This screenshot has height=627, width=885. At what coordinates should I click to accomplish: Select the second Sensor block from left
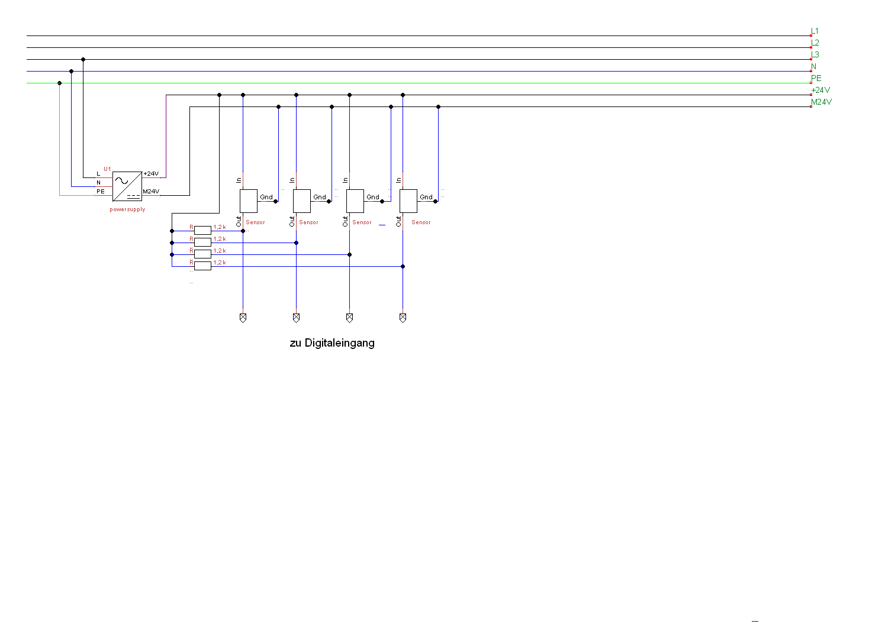pos(302,201)
